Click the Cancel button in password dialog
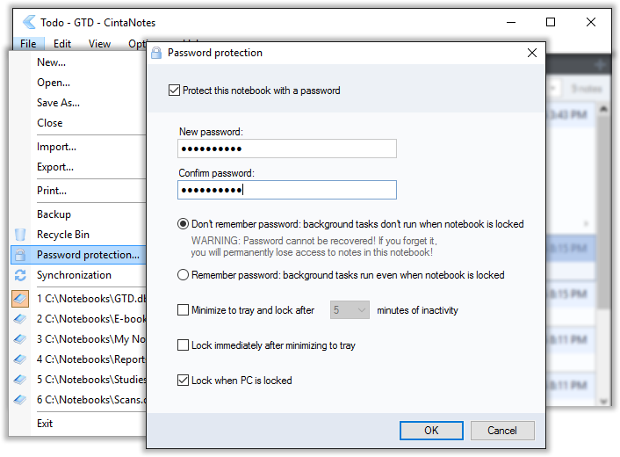This screenshot has width=620, height=457. 502,431
